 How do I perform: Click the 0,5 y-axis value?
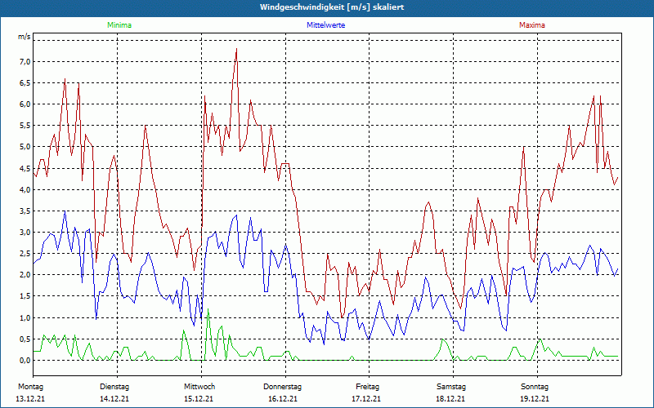pyautogui.click(x=25, y=339)
